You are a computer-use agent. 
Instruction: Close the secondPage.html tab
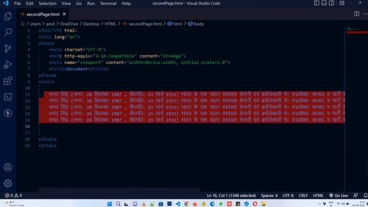pos(64,14)
